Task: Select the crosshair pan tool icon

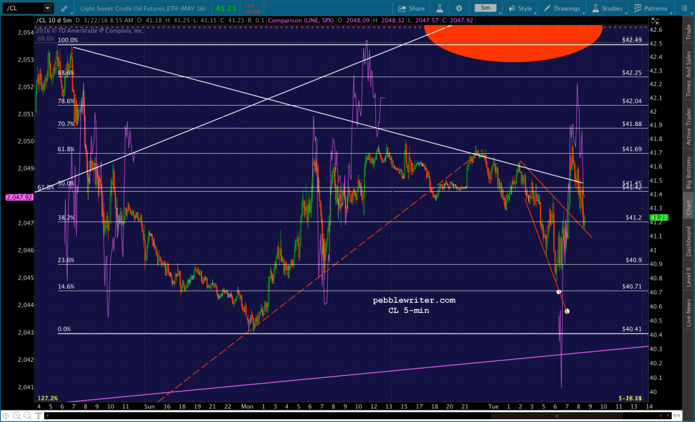Action: pos(5,416)
